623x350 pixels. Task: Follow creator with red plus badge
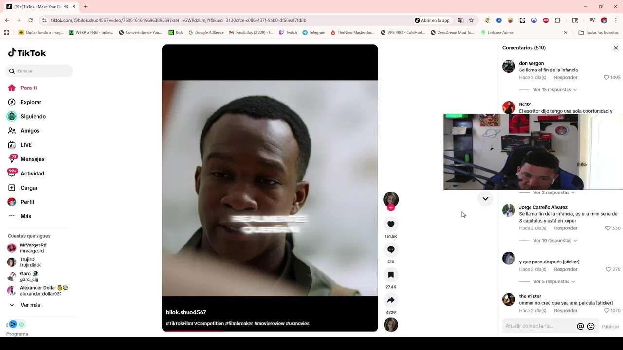pos(391,208)
